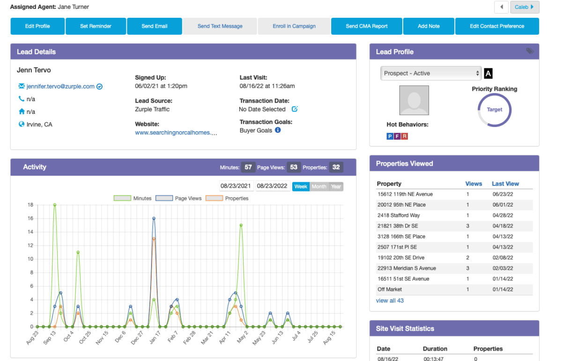Sort properties by the Last View header
This screenshot has height=361, width=562.
pyautogui.click(x=505, y=184)
